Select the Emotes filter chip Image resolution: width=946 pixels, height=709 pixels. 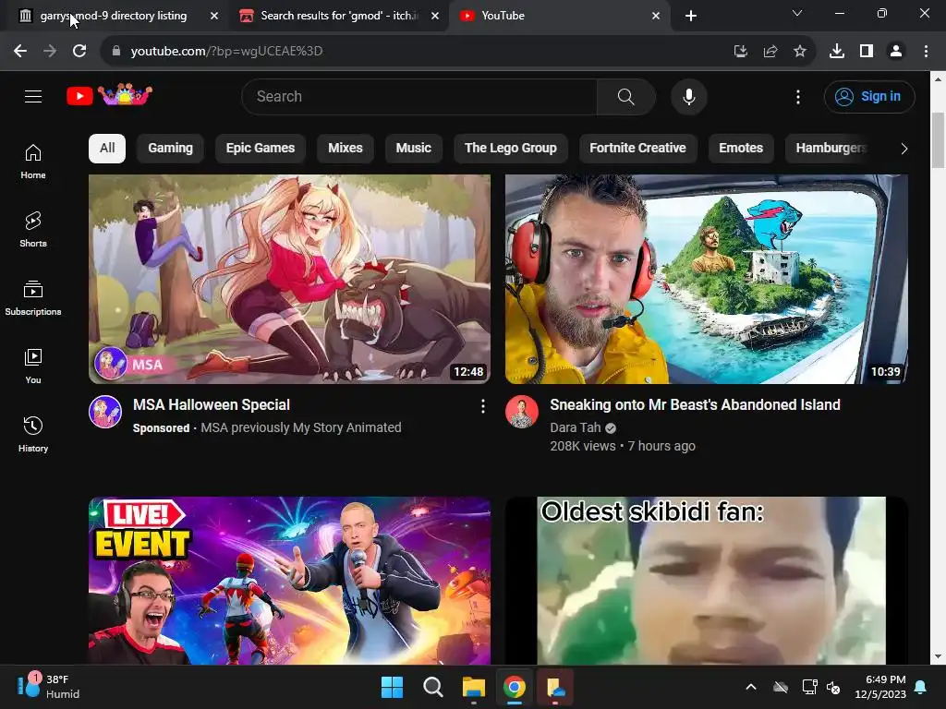[741, 149]
